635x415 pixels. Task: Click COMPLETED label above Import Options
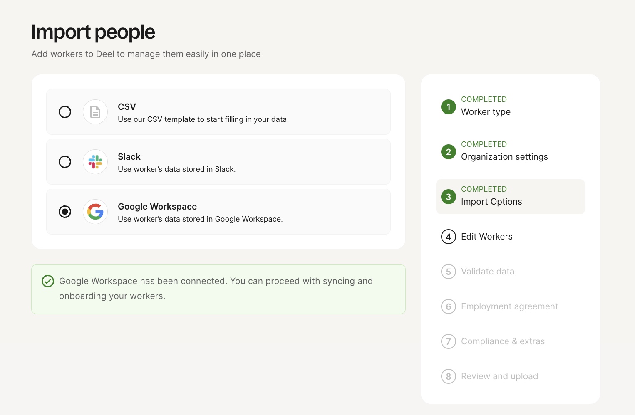(x=484, y=189)
